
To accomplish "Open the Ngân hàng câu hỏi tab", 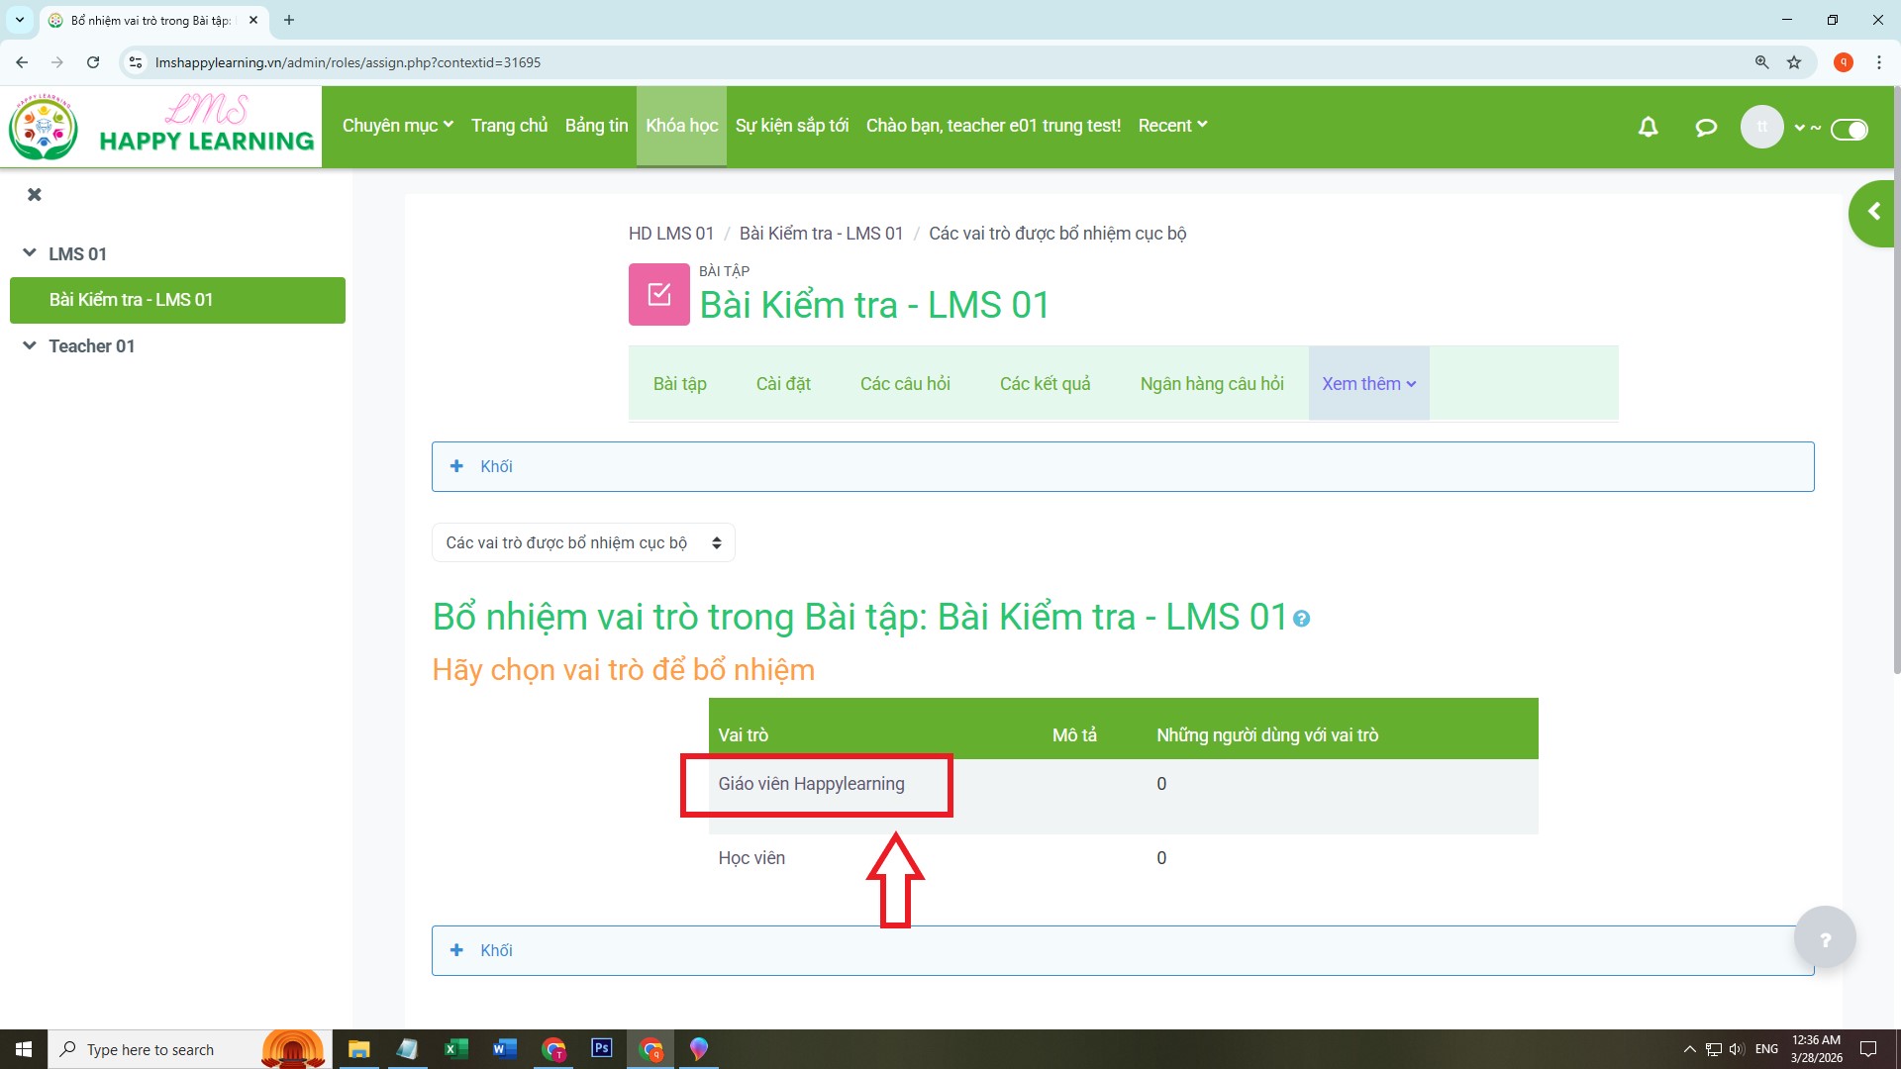I will (1211, 384).
